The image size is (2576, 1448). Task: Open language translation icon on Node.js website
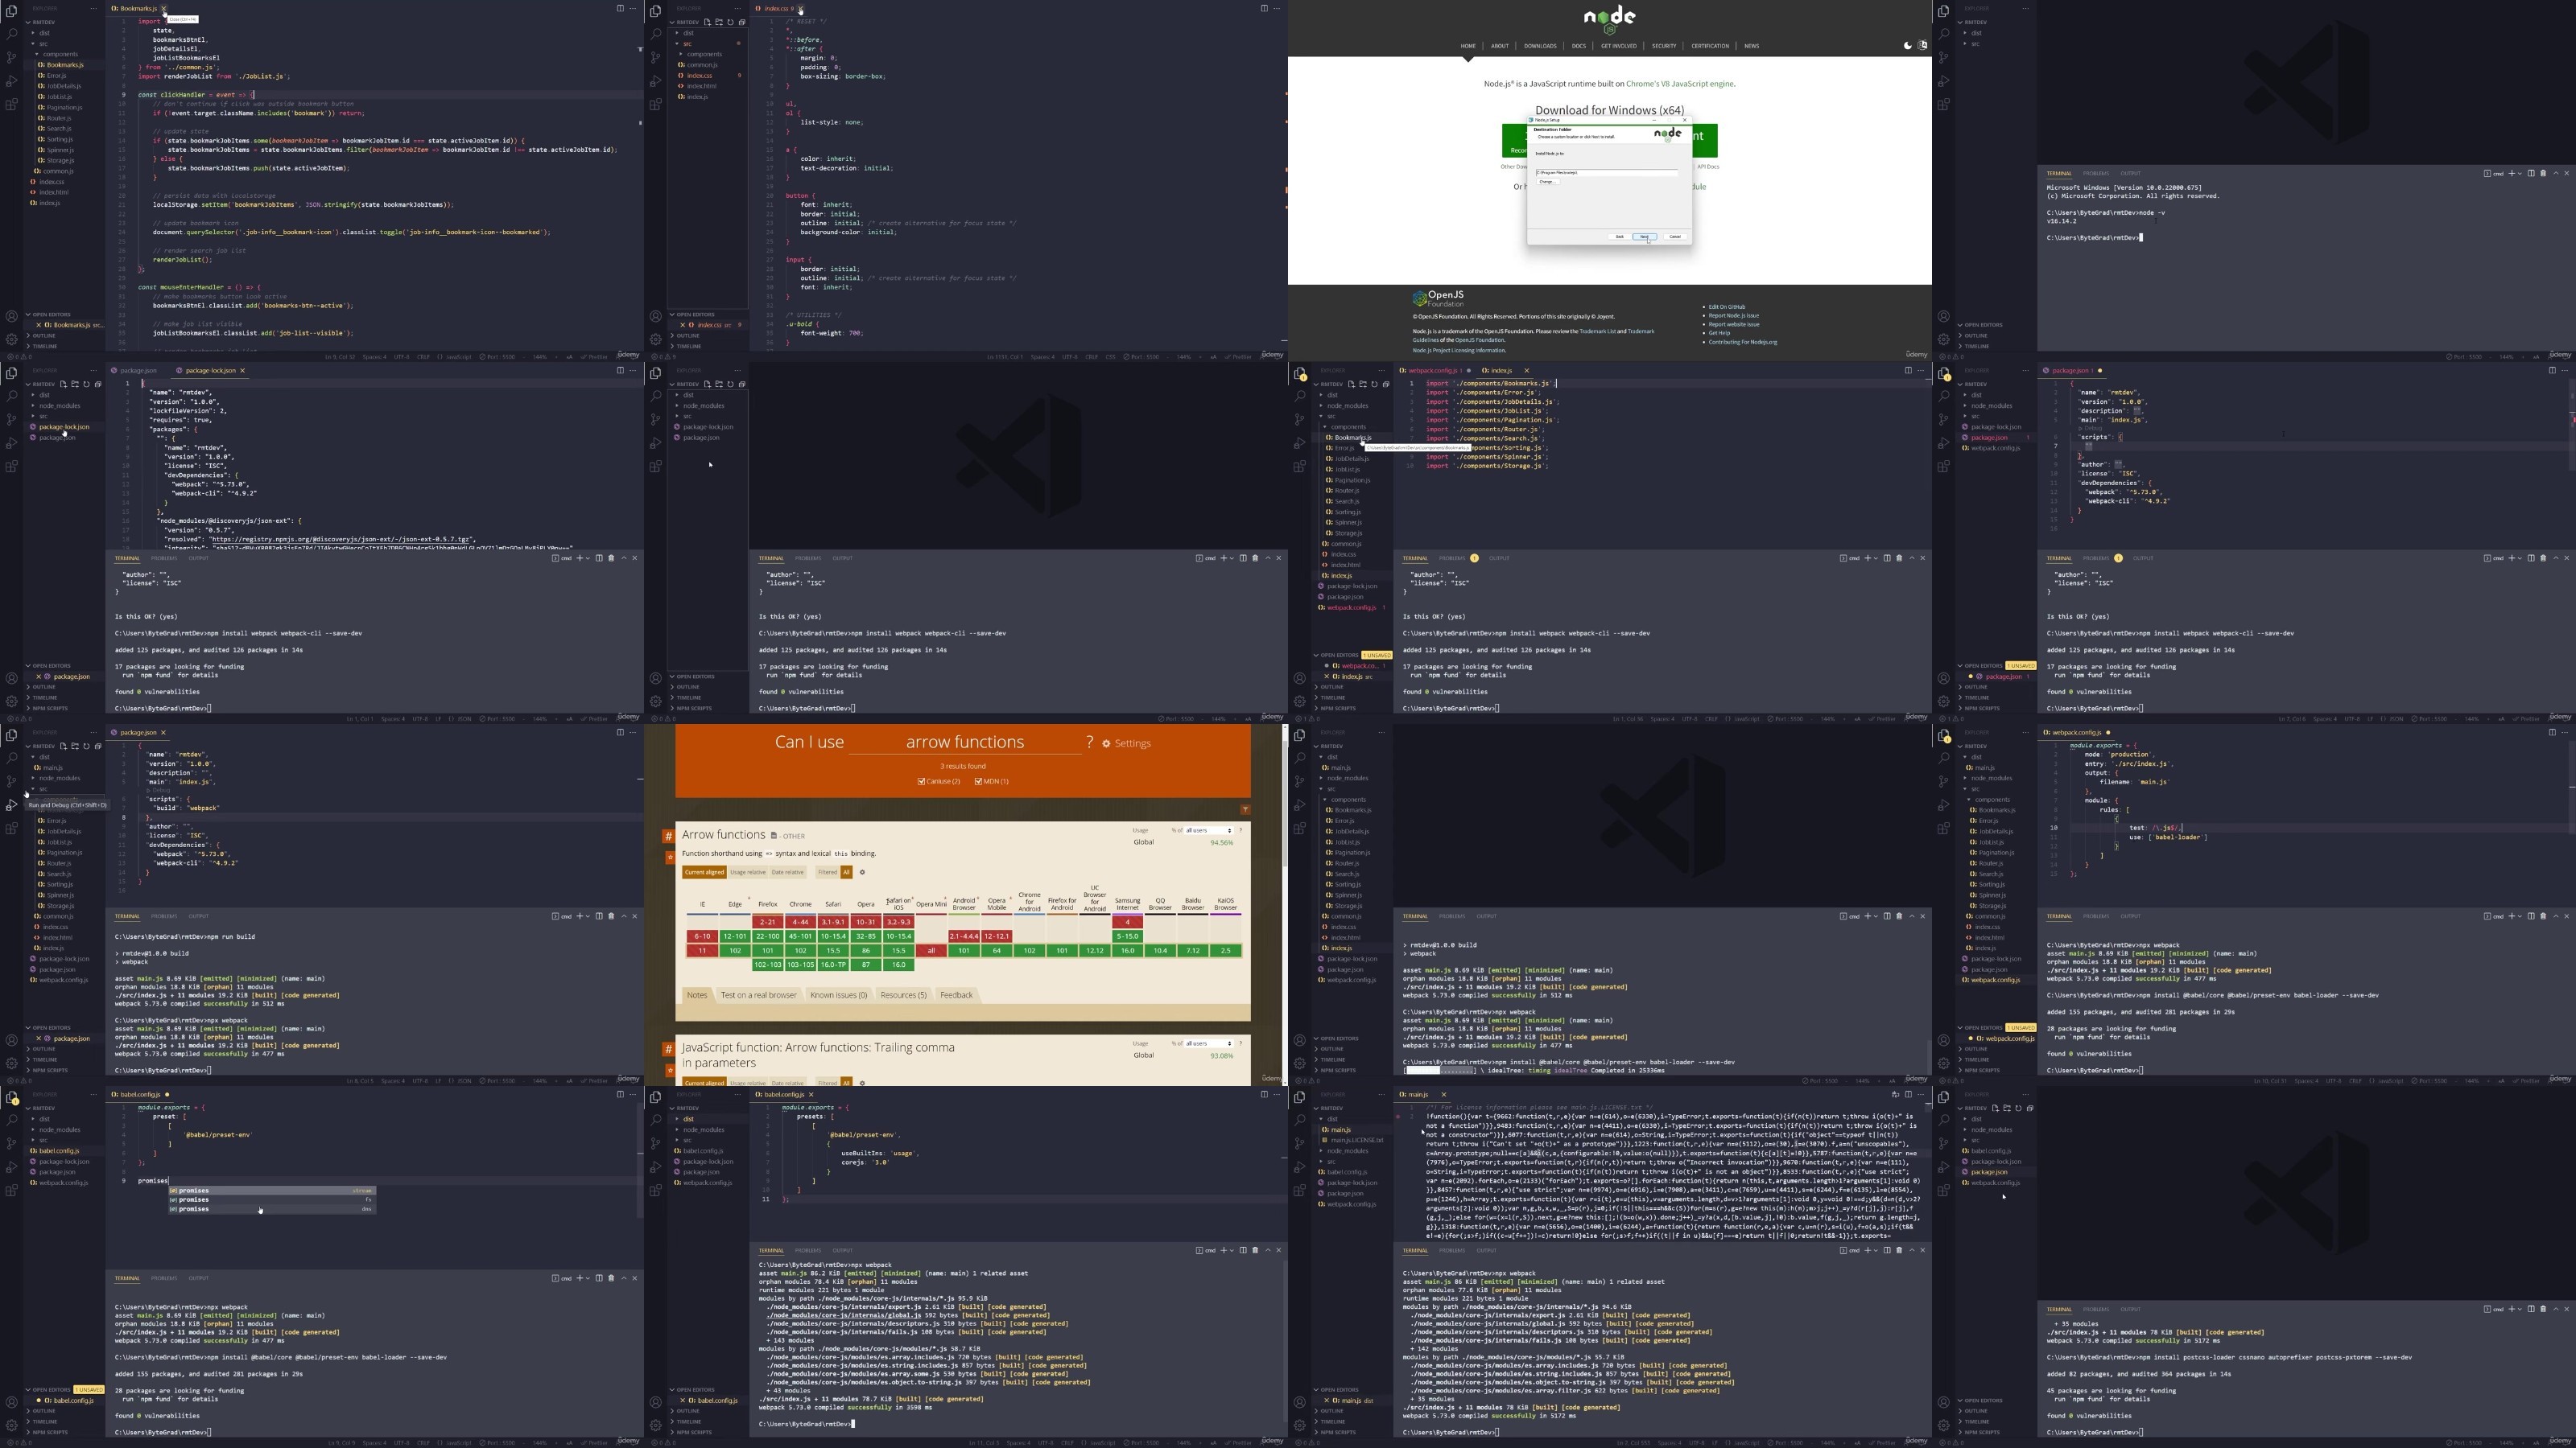pos(1922,46)
